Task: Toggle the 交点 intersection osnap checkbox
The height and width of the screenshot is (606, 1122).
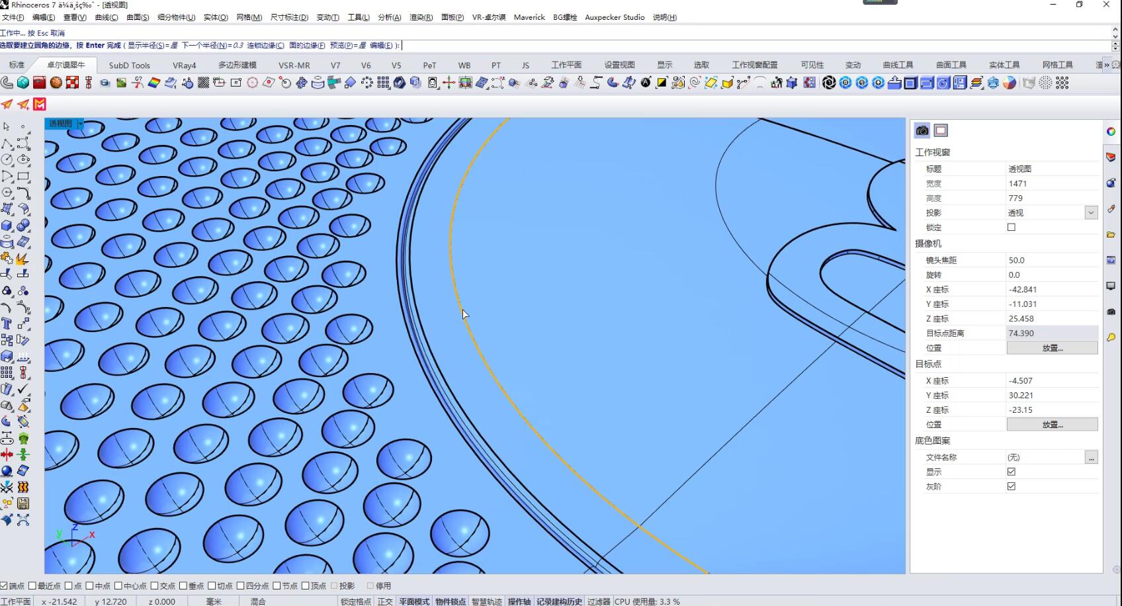Action: point(154,585)
